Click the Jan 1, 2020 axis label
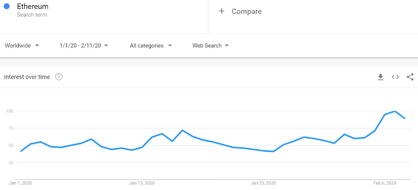The height and width of the screenshot is (190, 418). pyautogui.click(x=20, y=183)
